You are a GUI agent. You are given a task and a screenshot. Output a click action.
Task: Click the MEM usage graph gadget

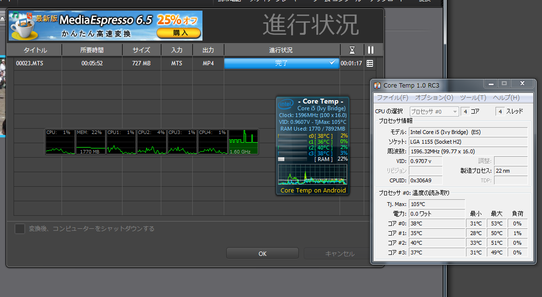tap(91, 142)
